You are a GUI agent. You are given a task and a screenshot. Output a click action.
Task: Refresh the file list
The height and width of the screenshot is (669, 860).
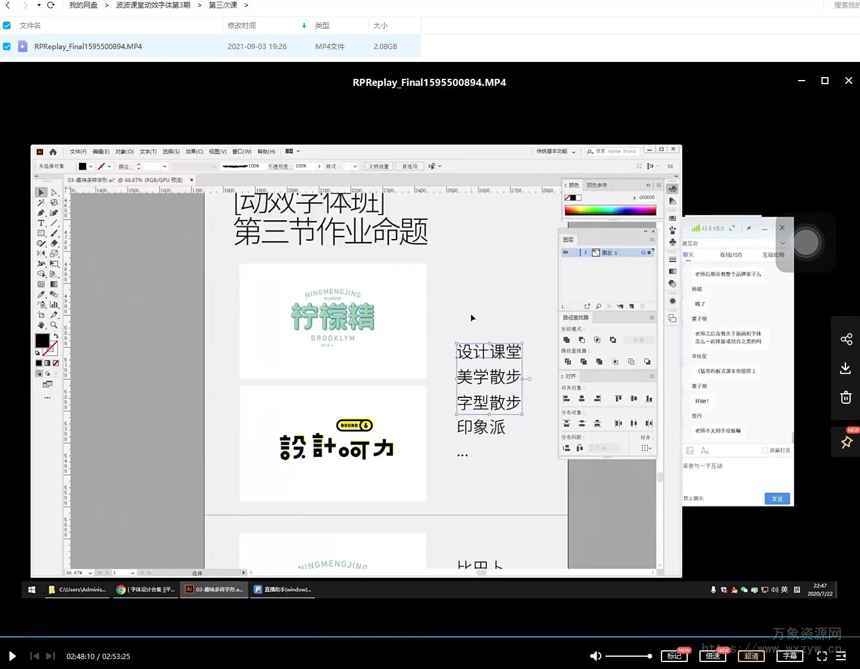pos(51,5)
